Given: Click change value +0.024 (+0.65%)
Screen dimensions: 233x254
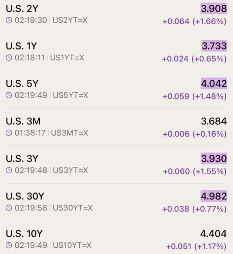Looking at the screenshot, I should [x=194, y=59].
